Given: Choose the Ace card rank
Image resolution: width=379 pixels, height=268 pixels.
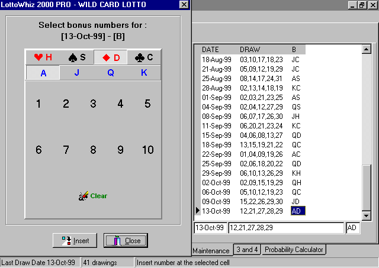Looking at the screenshot, I should pos(43,73).
